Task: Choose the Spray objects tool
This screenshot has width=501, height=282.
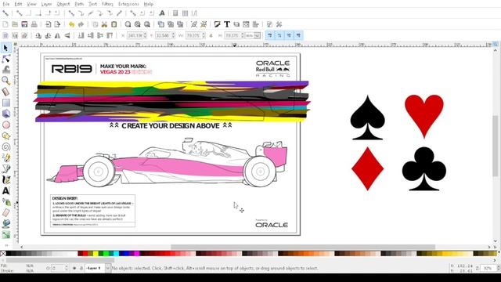Action: click(5, 202)
